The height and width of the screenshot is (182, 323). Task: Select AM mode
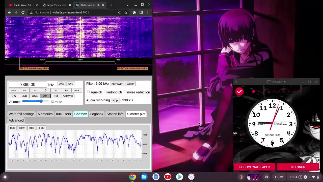pos(45,96)
